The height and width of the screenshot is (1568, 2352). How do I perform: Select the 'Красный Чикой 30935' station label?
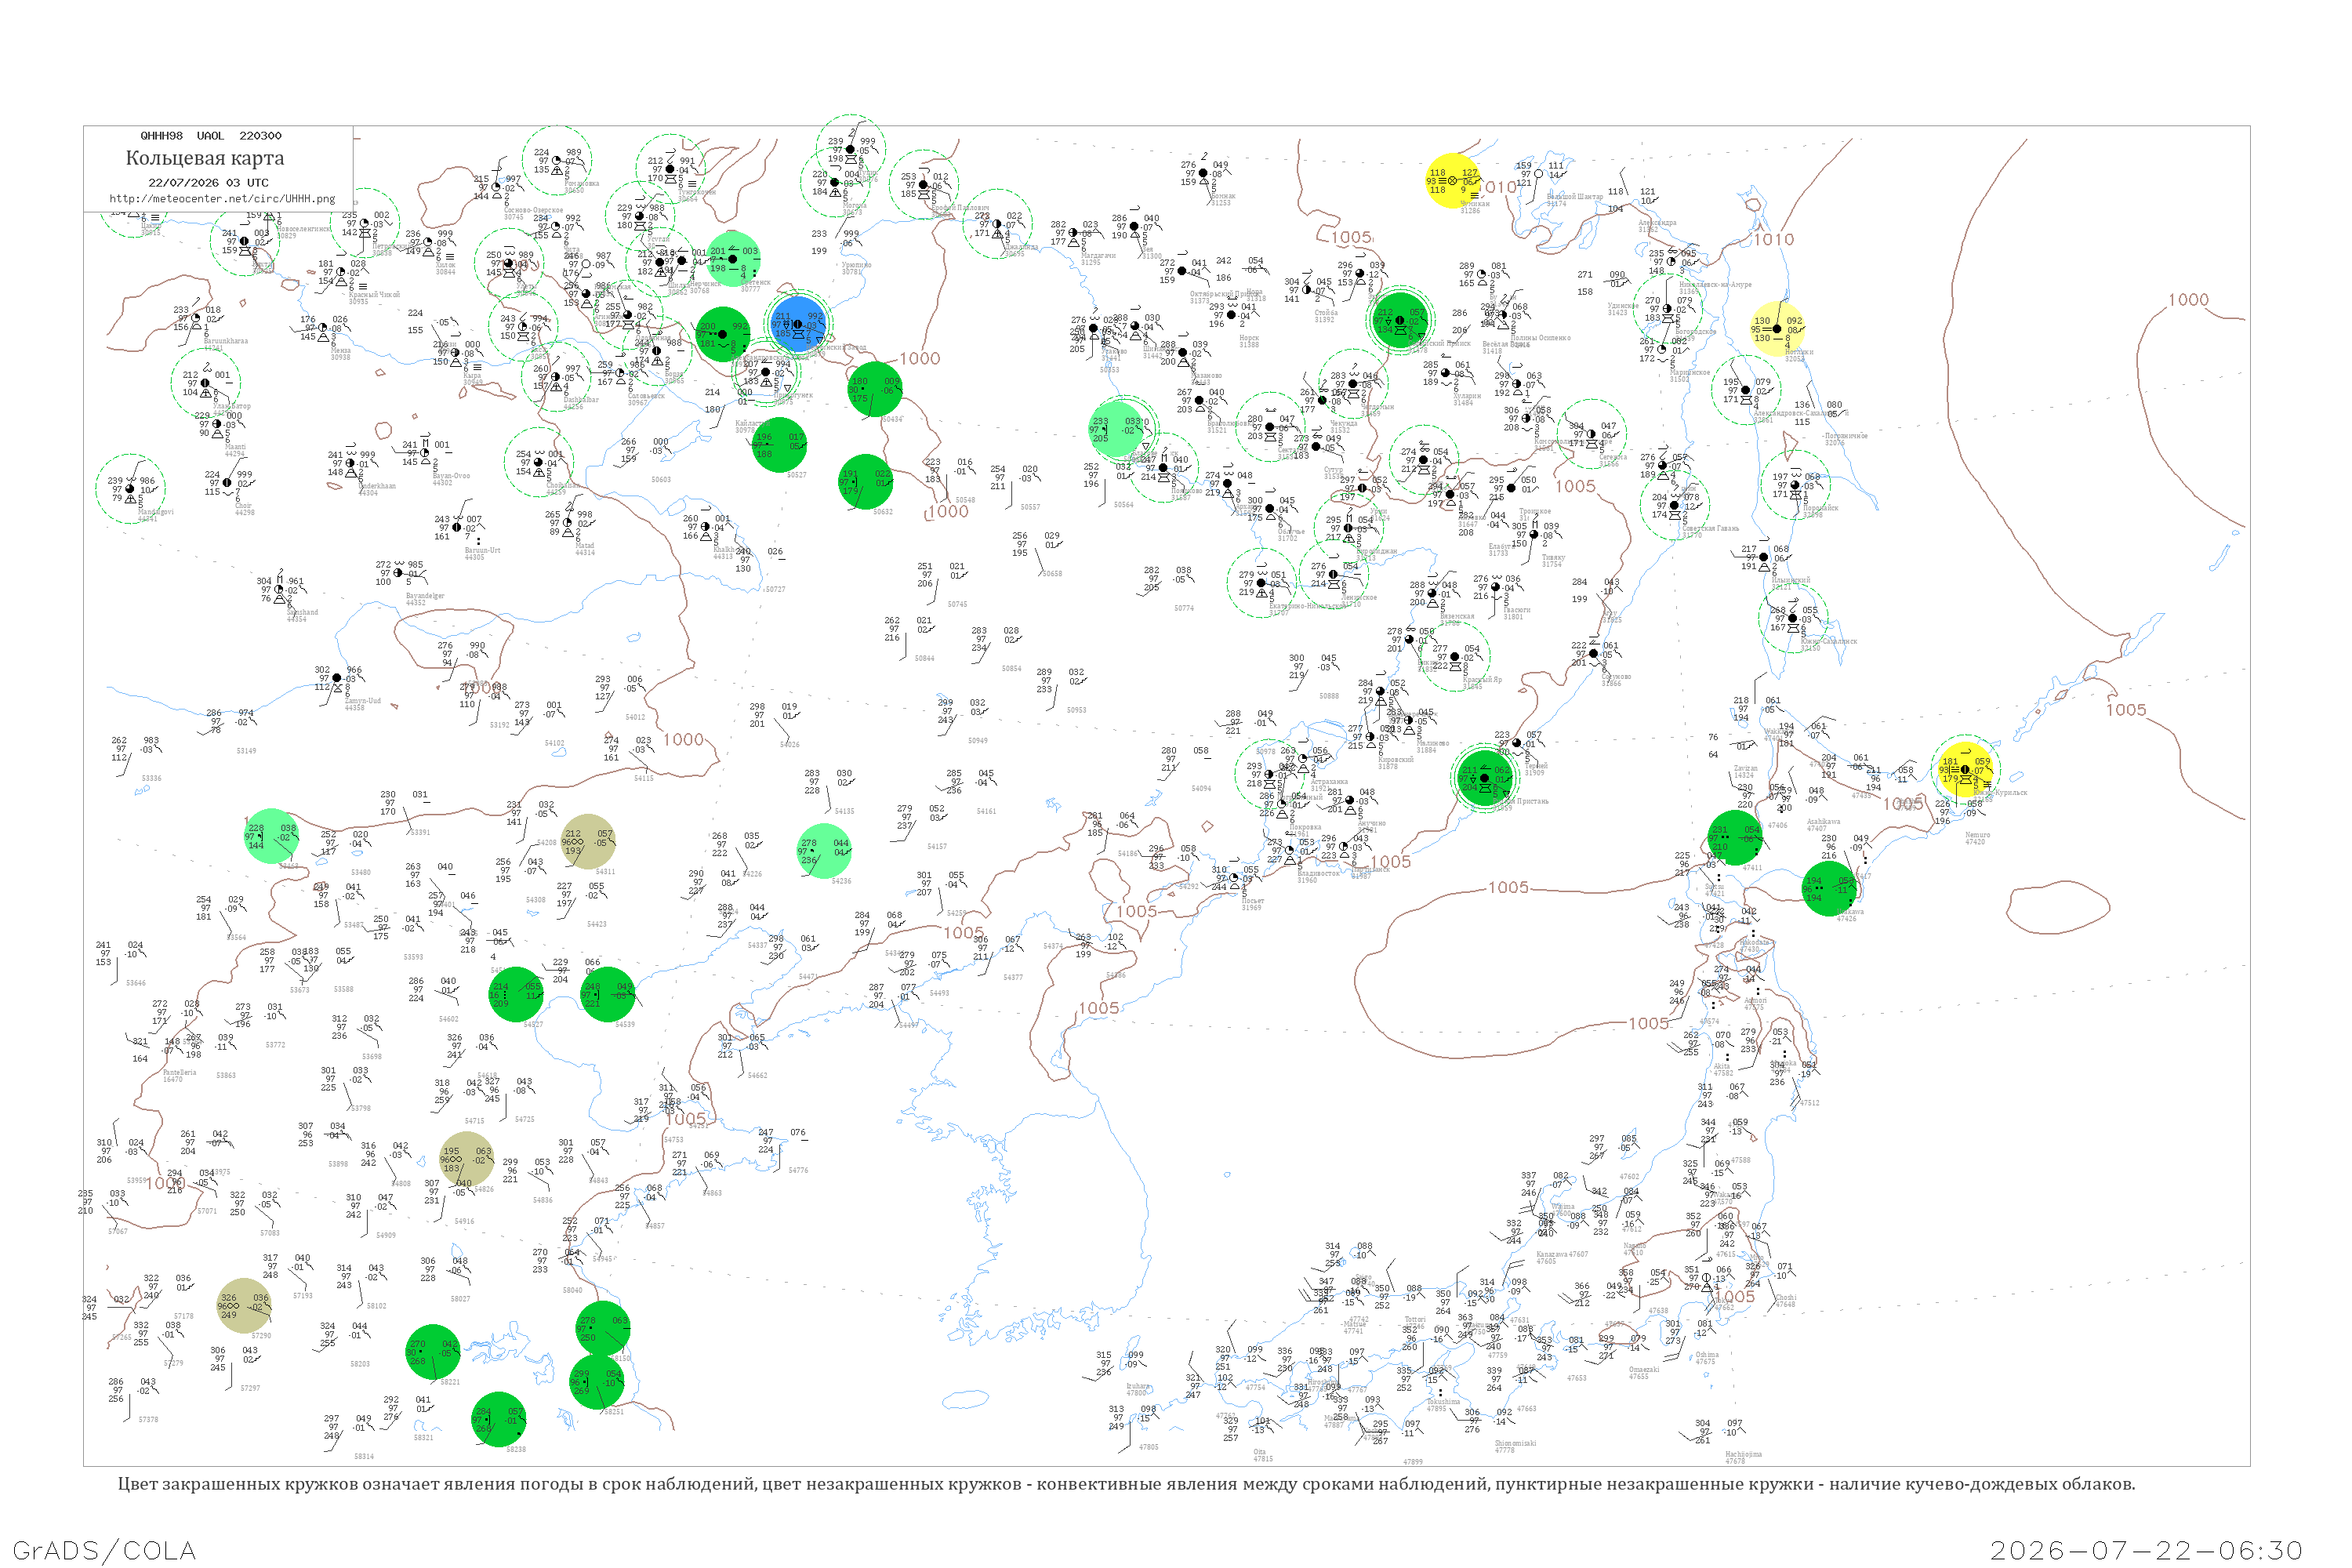point(374,298)
